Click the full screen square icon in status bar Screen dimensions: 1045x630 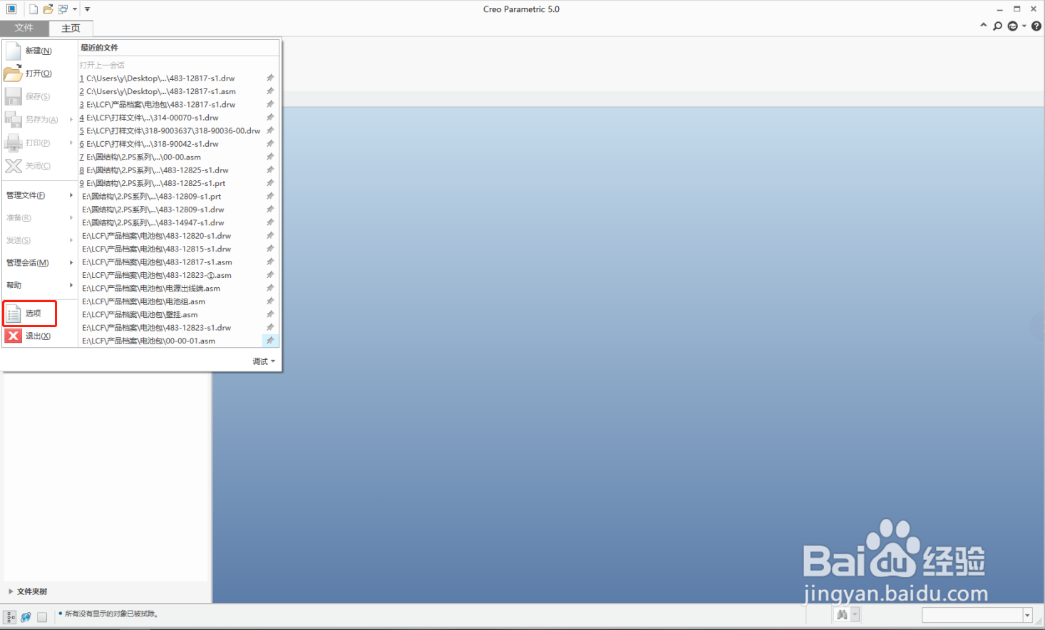42,617
